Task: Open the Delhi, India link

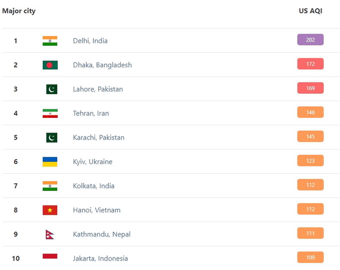Action: (x=90, y=41)
